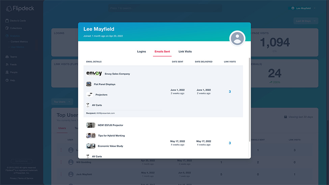The height and width of the screenshot is (185, 329).
Task: Select the Emails Sent tab
Action: [162, 51]
